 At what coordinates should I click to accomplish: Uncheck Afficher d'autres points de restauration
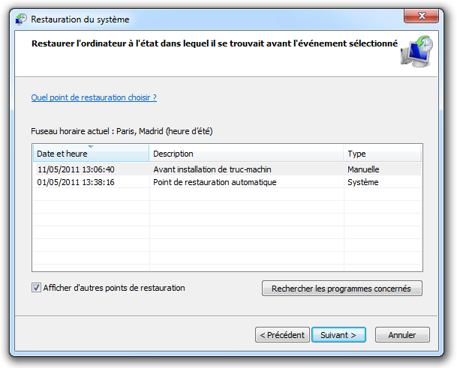[36, 288]
